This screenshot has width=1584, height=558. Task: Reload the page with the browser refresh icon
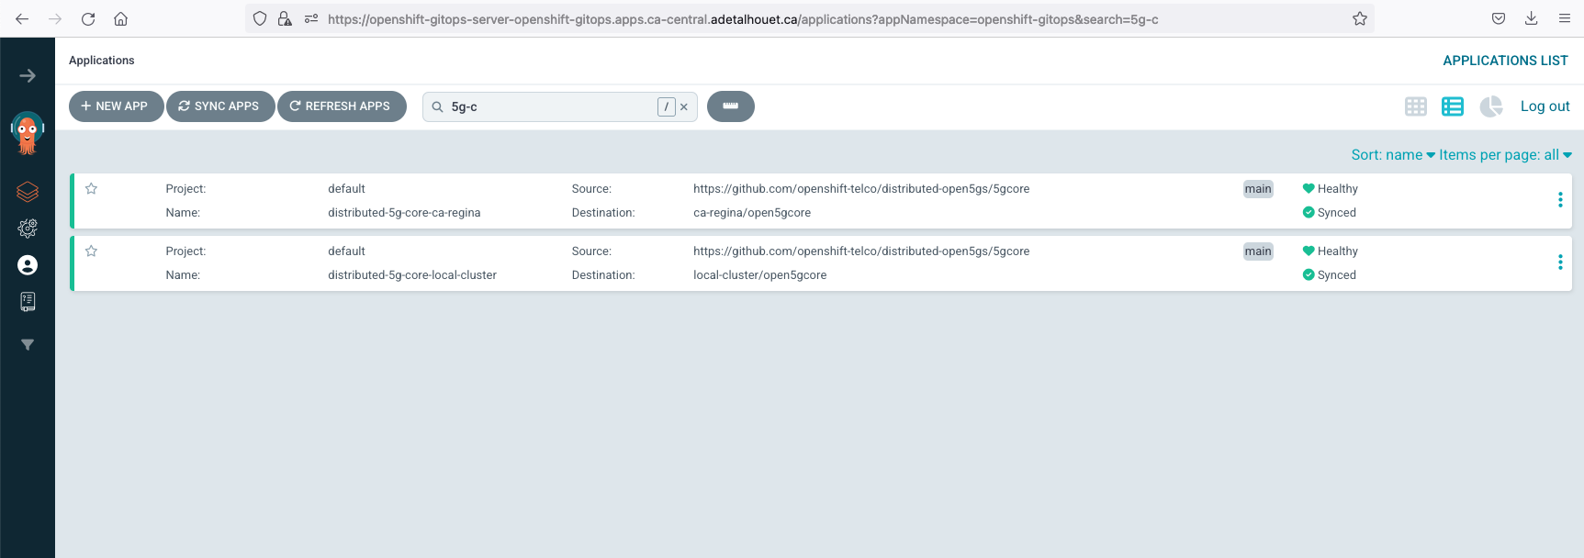pyautogui.click(x=88, y=18)
